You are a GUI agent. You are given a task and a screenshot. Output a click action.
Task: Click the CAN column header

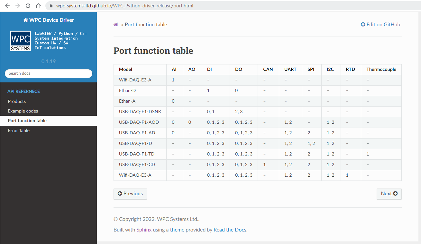(x=268, y=69)
